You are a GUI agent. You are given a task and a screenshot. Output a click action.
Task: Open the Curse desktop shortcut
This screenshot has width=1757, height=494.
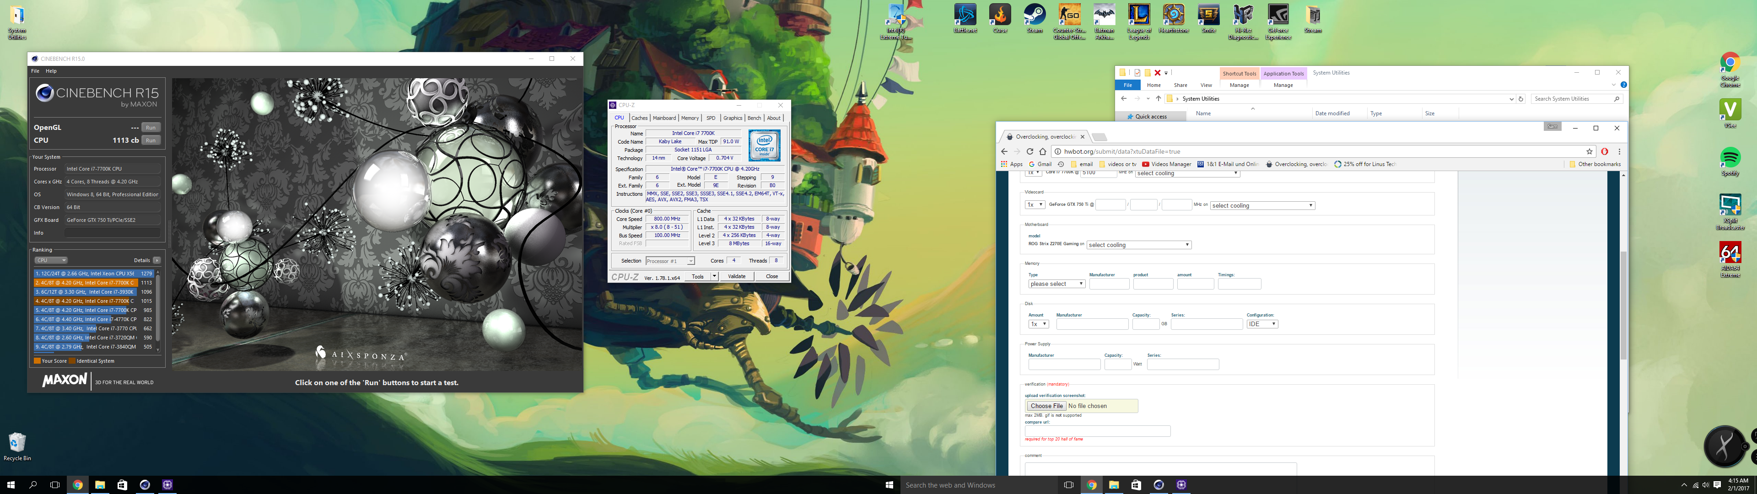click(1000, 18)
